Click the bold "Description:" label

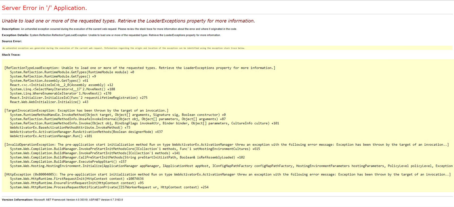(x=11, y=29)
